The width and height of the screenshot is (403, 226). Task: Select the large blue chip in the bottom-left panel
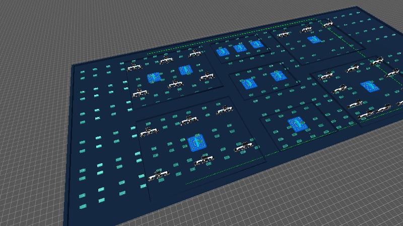click(196, 143)
